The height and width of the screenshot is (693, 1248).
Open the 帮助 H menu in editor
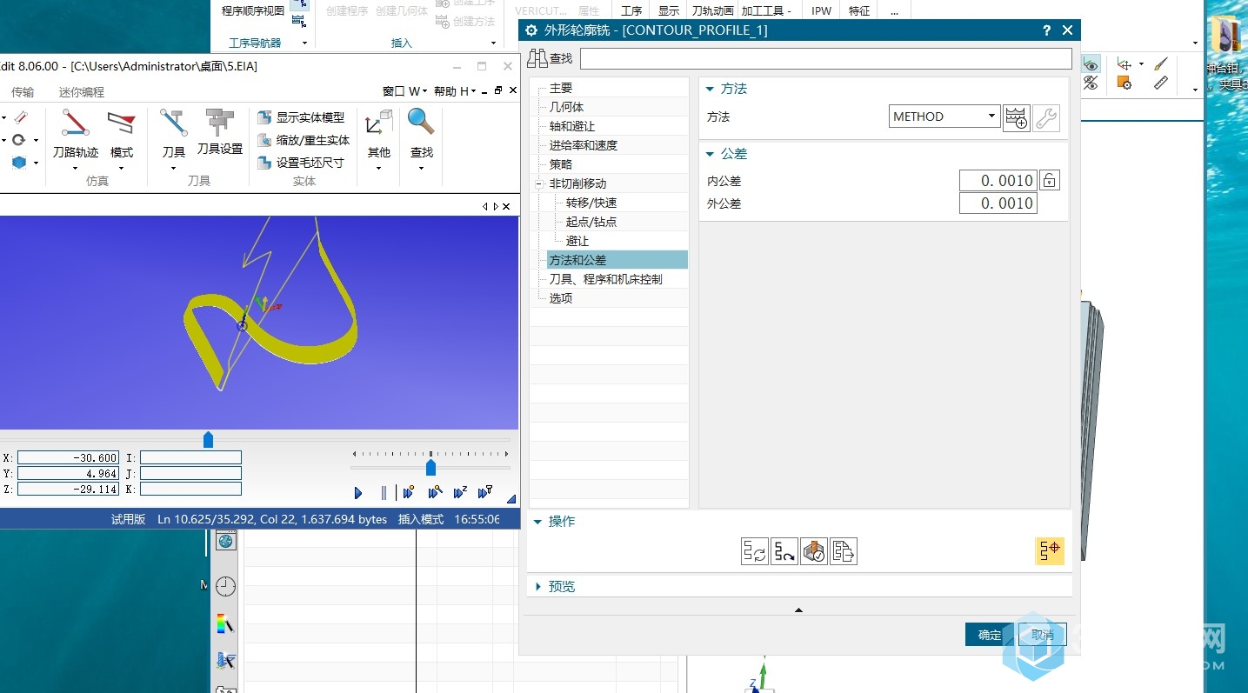coord(456,91)
